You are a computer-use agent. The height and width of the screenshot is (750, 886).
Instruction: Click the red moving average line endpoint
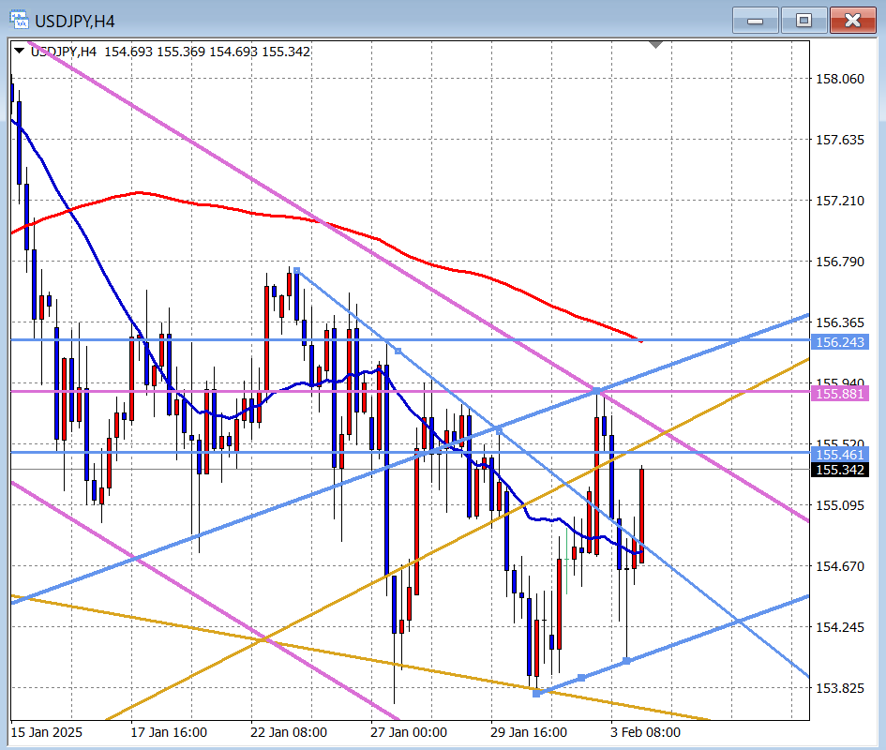click(640, 340)
